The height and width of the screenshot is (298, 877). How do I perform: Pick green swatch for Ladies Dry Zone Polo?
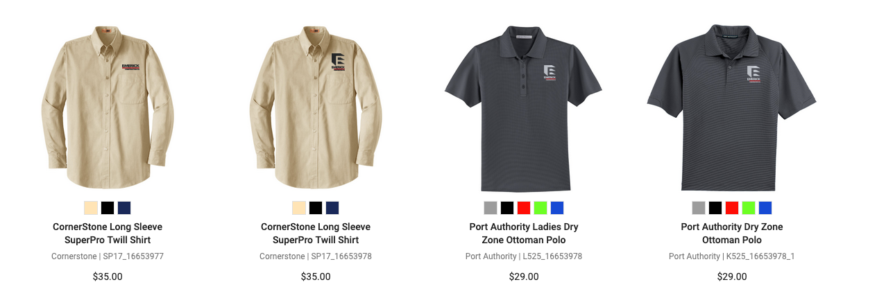pyautogui.click(x=540, y=208)
